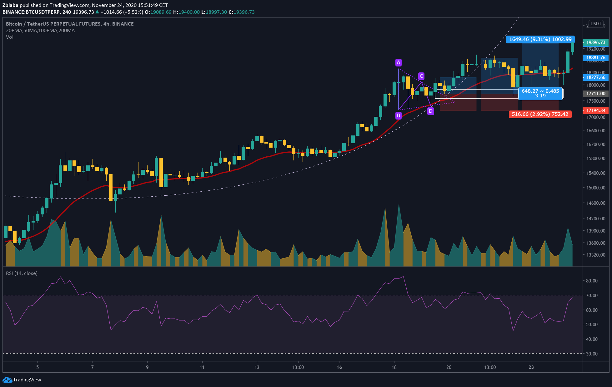This screenshot has width=612, height=387.
Task: Click the 19396.73 current price tag
Action: [x=596, y=42]
